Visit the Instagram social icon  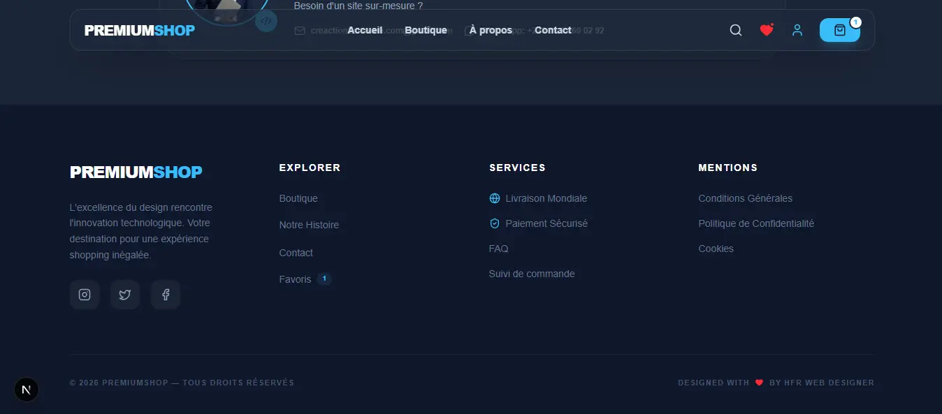(x=85, y=295)
